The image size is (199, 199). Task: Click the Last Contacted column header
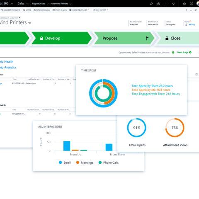34,79
